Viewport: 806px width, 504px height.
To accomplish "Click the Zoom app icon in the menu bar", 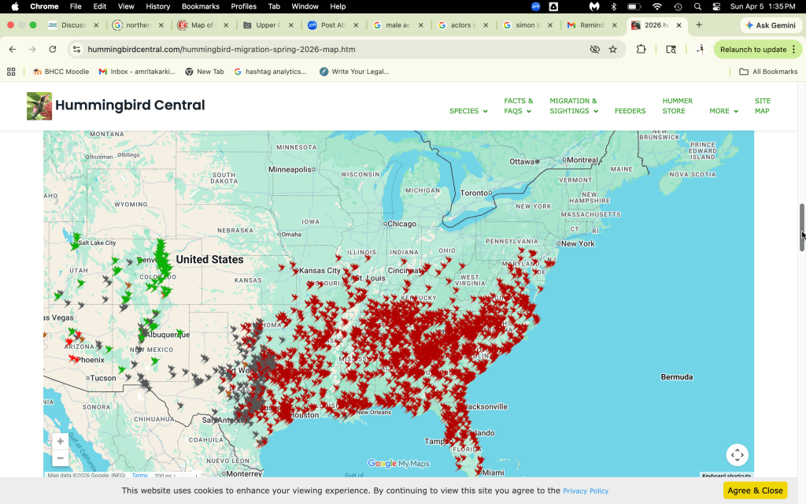I will click(x=535, y=6).
